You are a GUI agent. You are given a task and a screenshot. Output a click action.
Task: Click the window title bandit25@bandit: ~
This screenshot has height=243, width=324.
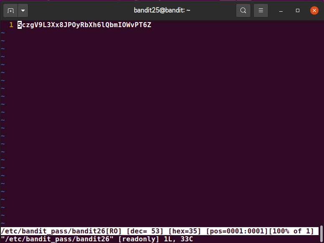coord(162,10)
